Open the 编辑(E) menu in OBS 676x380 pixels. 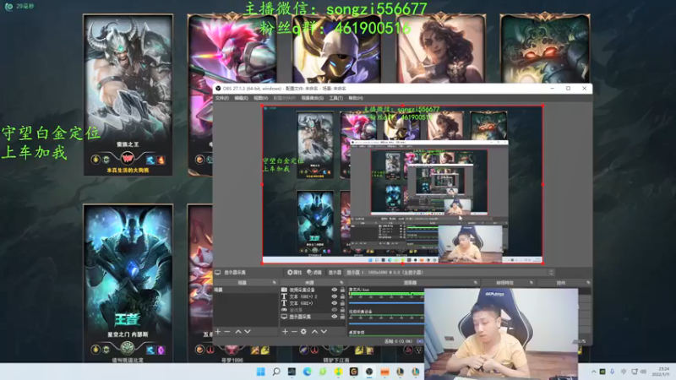click(241, 98)
